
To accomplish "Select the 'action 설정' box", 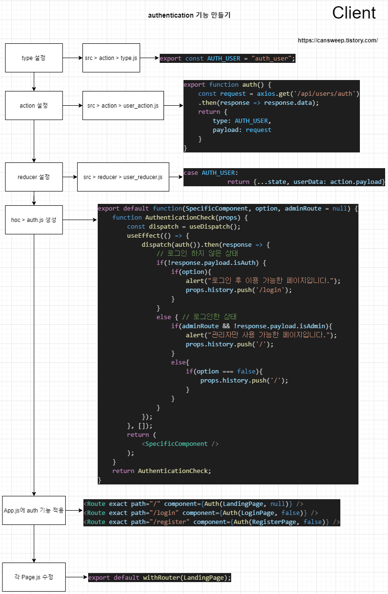I will pyautogui.click(x=34, y=105).
